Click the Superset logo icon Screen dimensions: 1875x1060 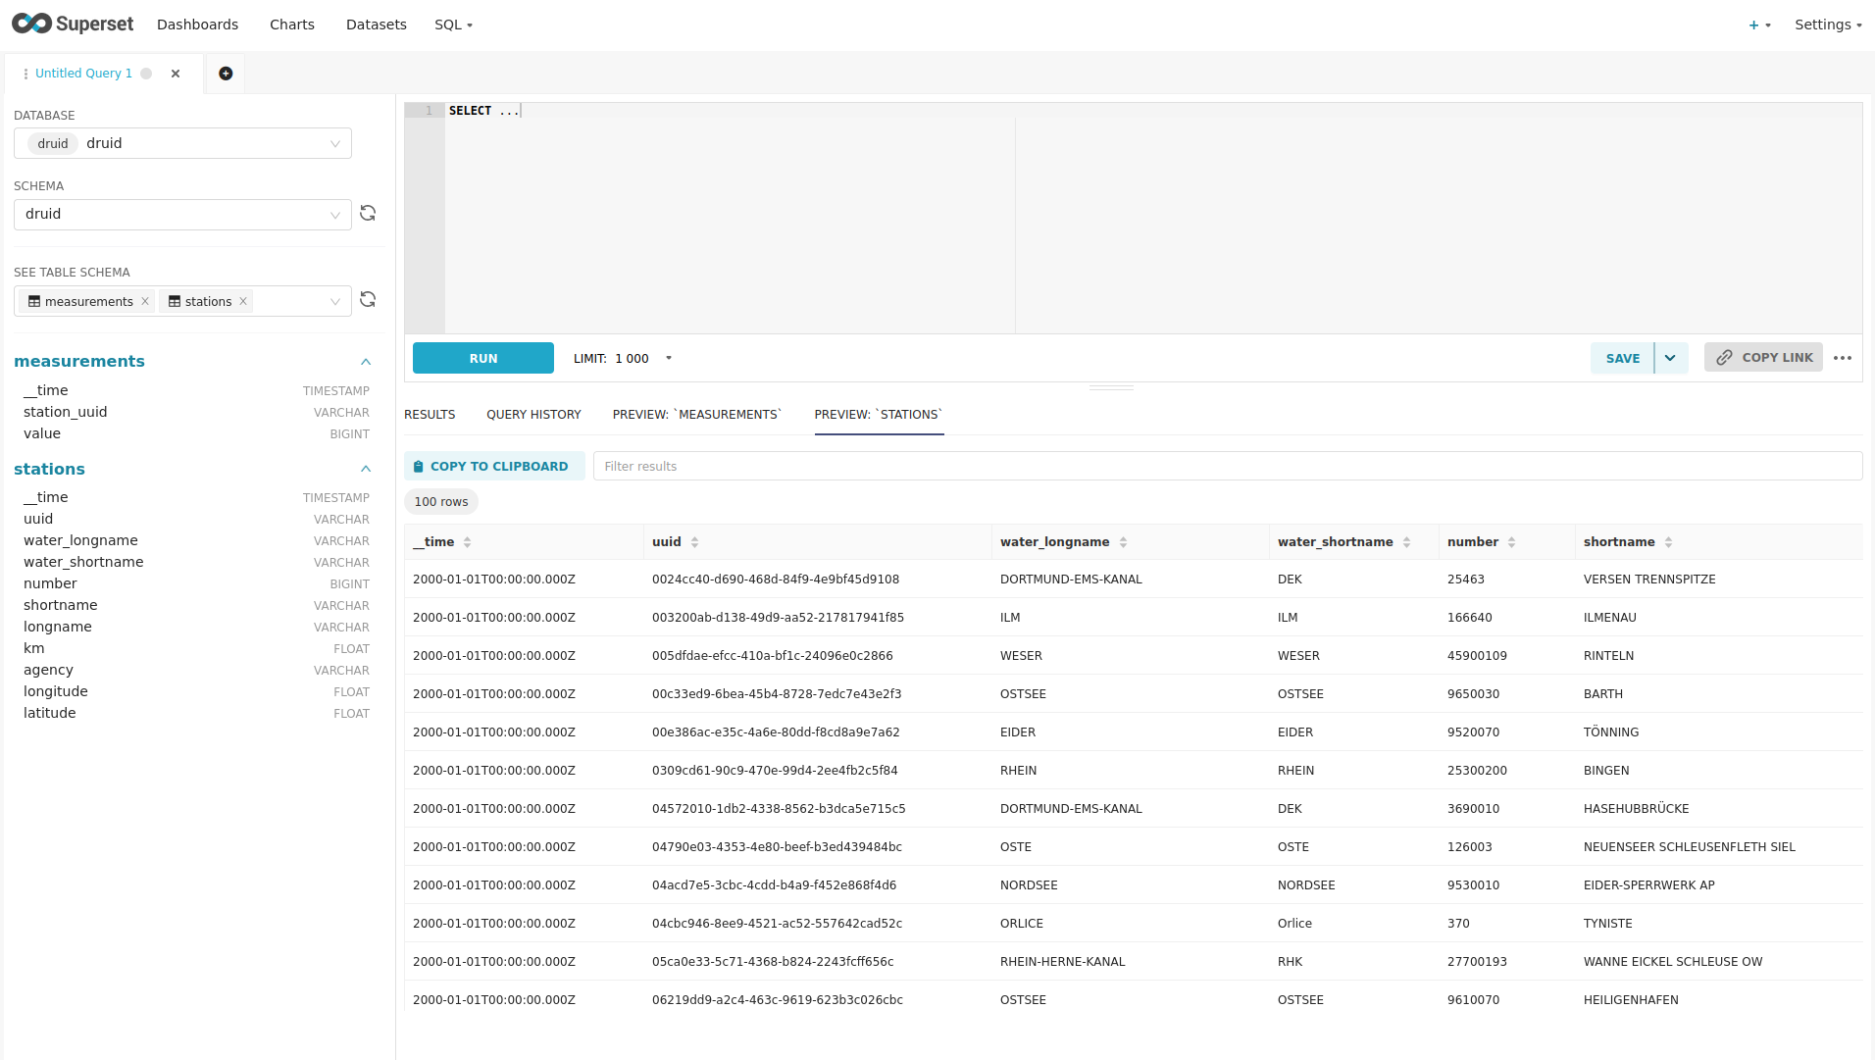pyautogui.click(x=31, y=24)
